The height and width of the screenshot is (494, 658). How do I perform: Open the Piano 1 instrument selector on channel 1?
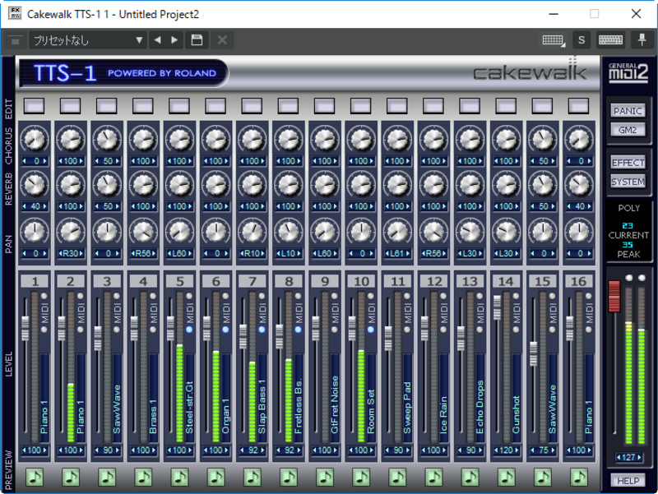tap(44, 398)
